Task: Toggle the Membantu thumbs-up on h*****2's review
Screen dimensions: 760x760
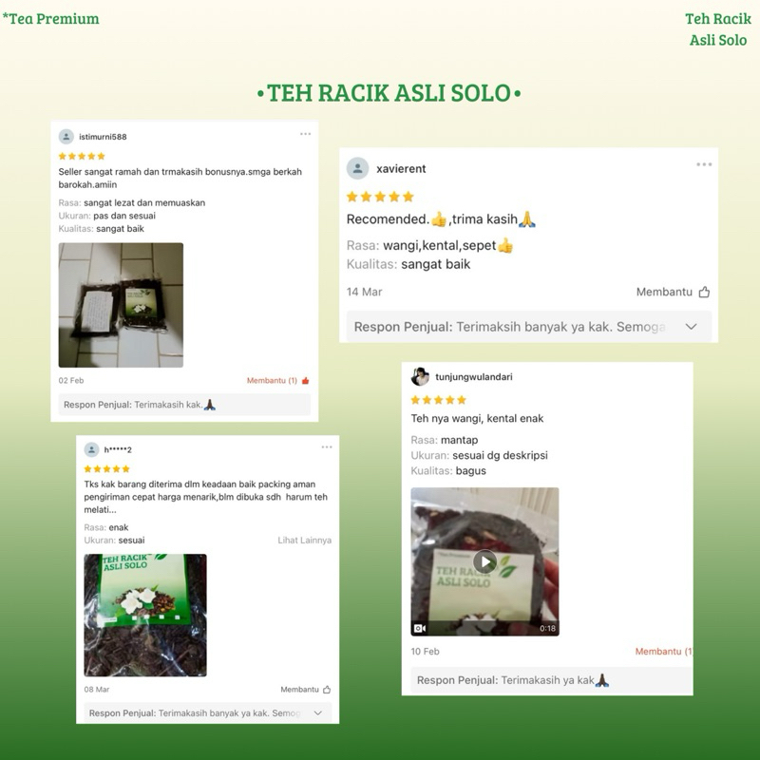Action: [x=327, y=690]
